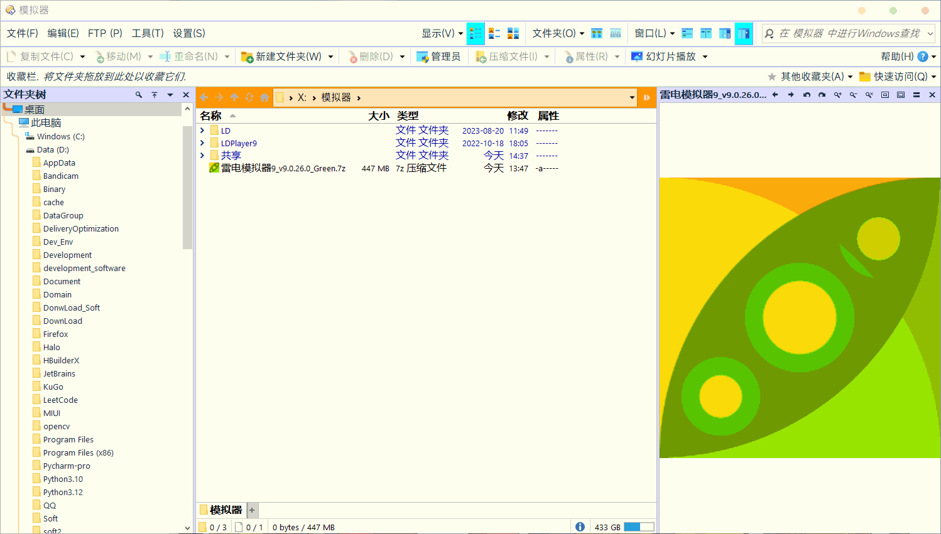Click the go-to-top icon in folder tree header
The height and width of the screenshot is (534, 941).
click(x=154, y=95)
